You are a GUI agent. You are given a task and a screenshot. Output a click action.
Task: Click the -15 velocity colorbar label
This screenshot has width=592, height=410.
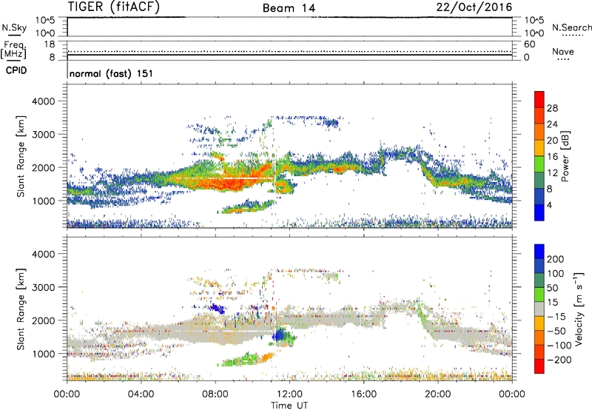click(x=556, y=317)
